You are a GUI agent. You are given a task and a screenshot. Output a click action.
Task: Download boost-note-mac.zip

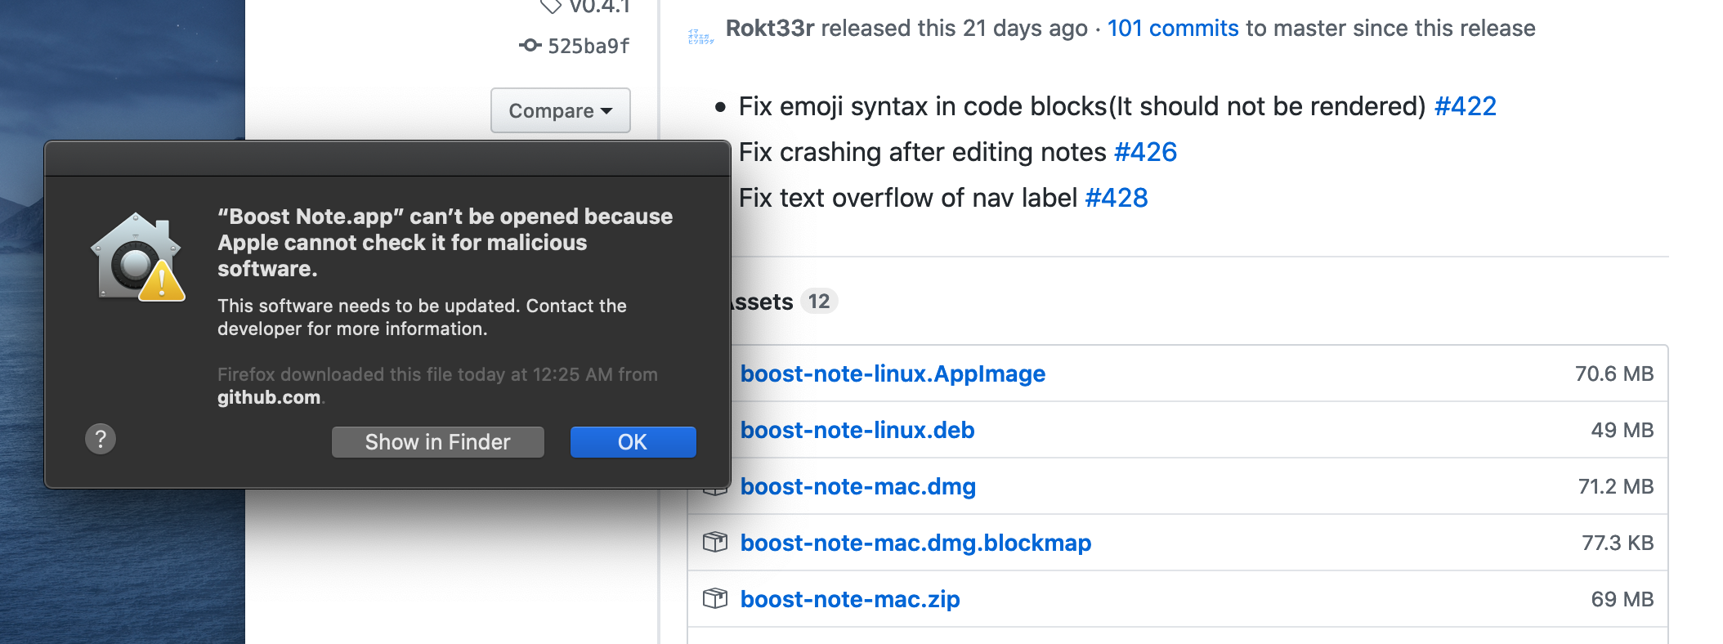tap(850, 599)
